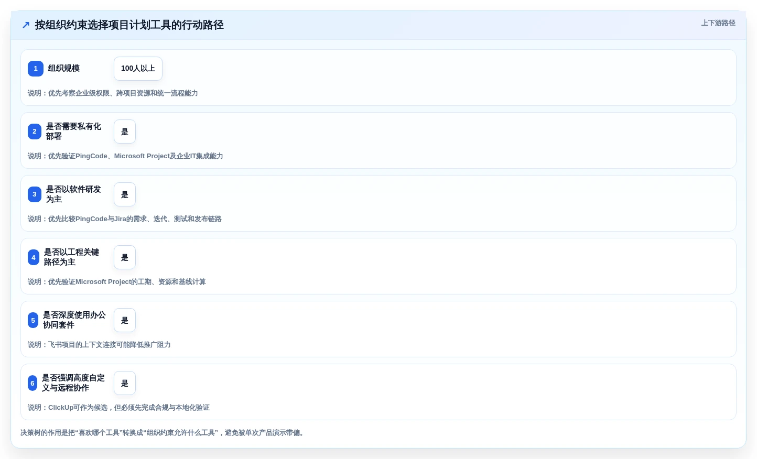Screen dimensions: 757x459
Task: Click the note mentioning PingCode、Microsoft Project及企业IT集成能力
Action: (125, 156)
